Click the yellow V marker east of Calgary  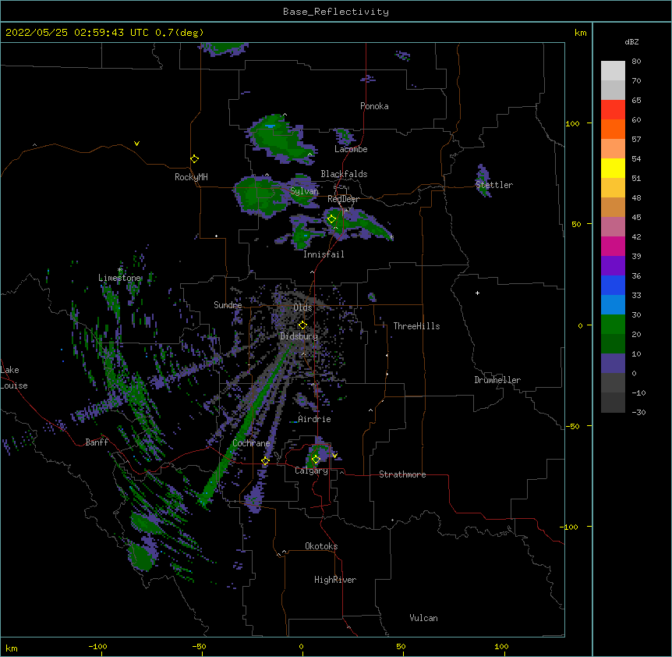pyautogui.click(x=334, y=455)
